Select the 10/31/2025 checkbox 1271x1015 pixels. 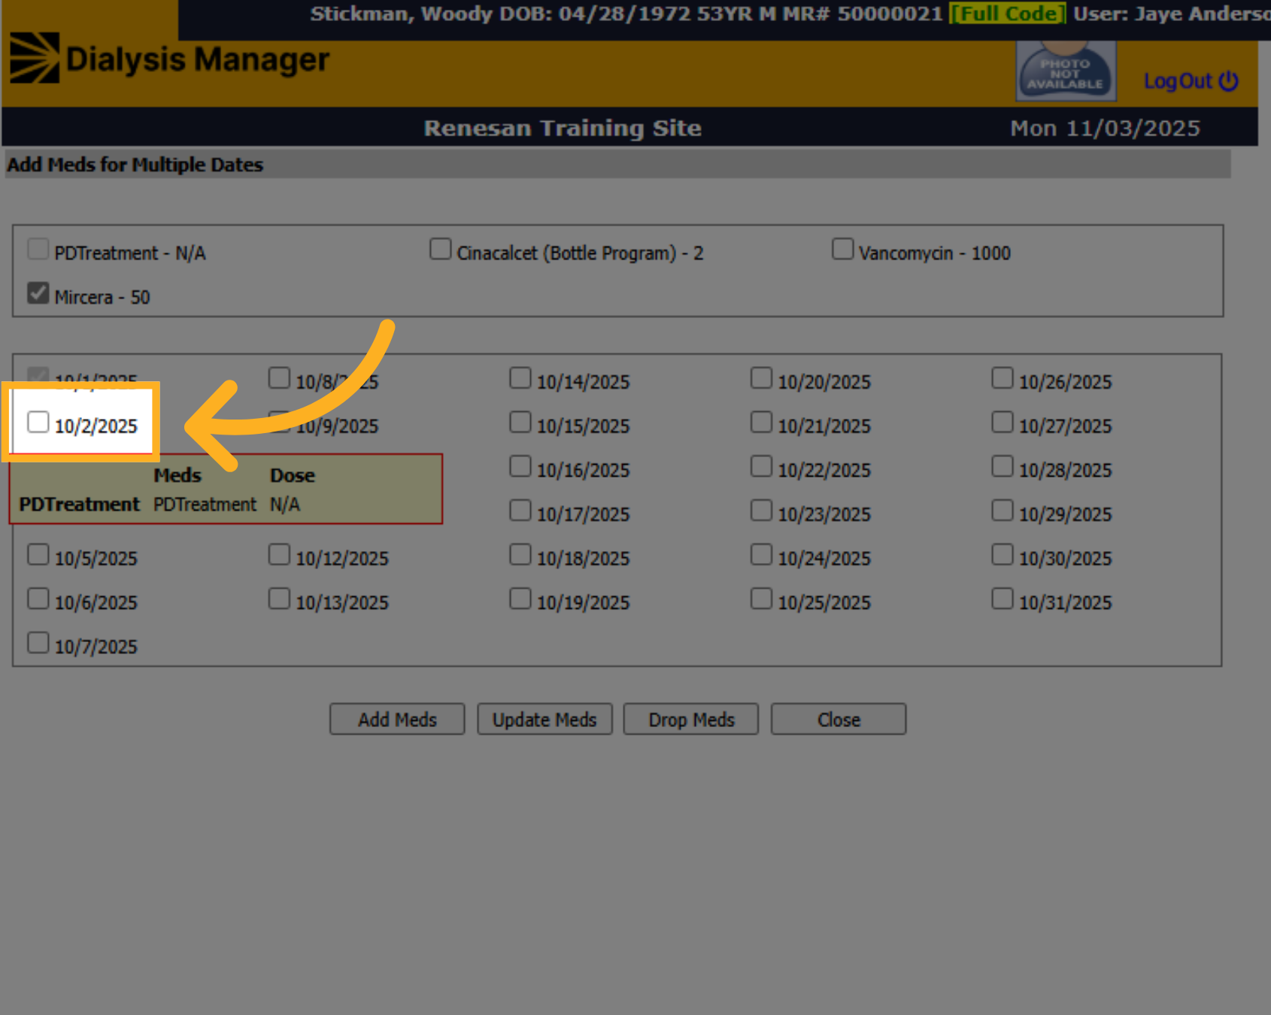[1002, 598]
